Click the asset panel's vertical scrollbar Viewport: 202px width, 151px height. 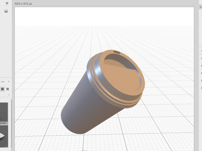click(12, 126)
